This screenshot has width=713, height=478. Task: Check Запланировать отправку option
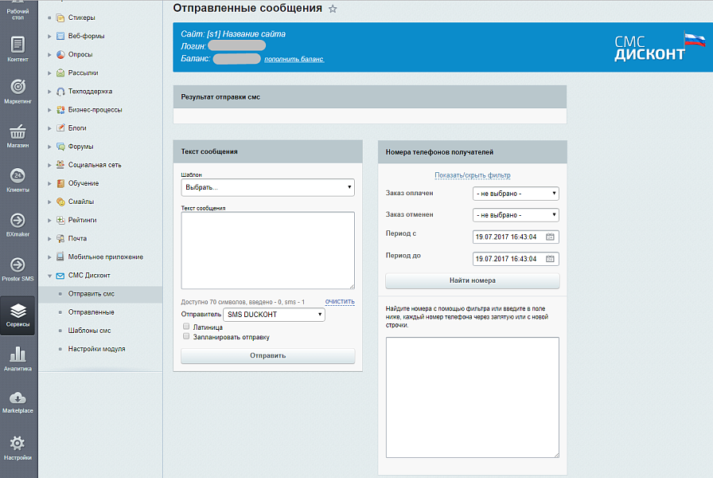[x=186, y=336]
